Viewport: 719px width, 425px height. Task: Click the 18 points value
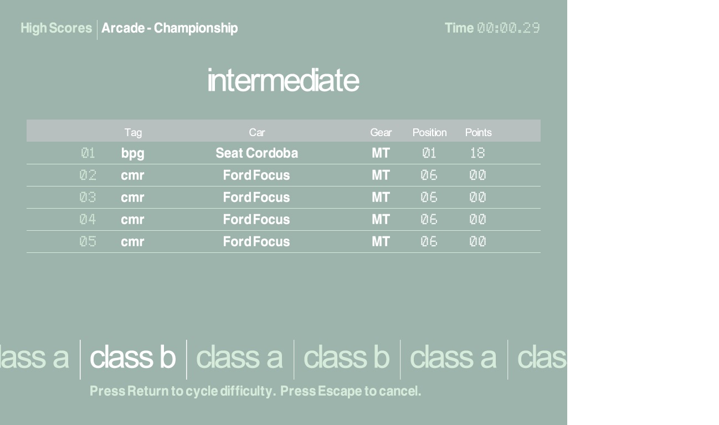pyautogui.click(x=477, y=153)
